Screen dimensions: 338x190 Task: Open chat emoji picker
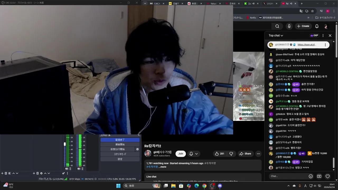311,176
